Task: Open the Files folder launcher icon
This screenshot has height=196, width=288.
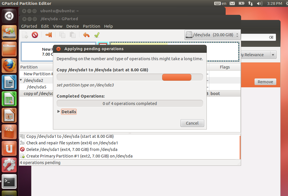Action: coord(9,49)
